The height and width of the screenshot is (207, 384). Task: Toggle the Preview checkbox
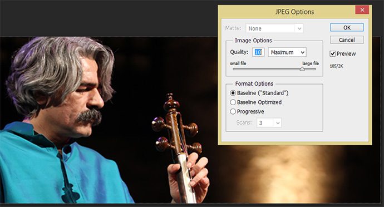pyautogui.click(x=333, y=53)
